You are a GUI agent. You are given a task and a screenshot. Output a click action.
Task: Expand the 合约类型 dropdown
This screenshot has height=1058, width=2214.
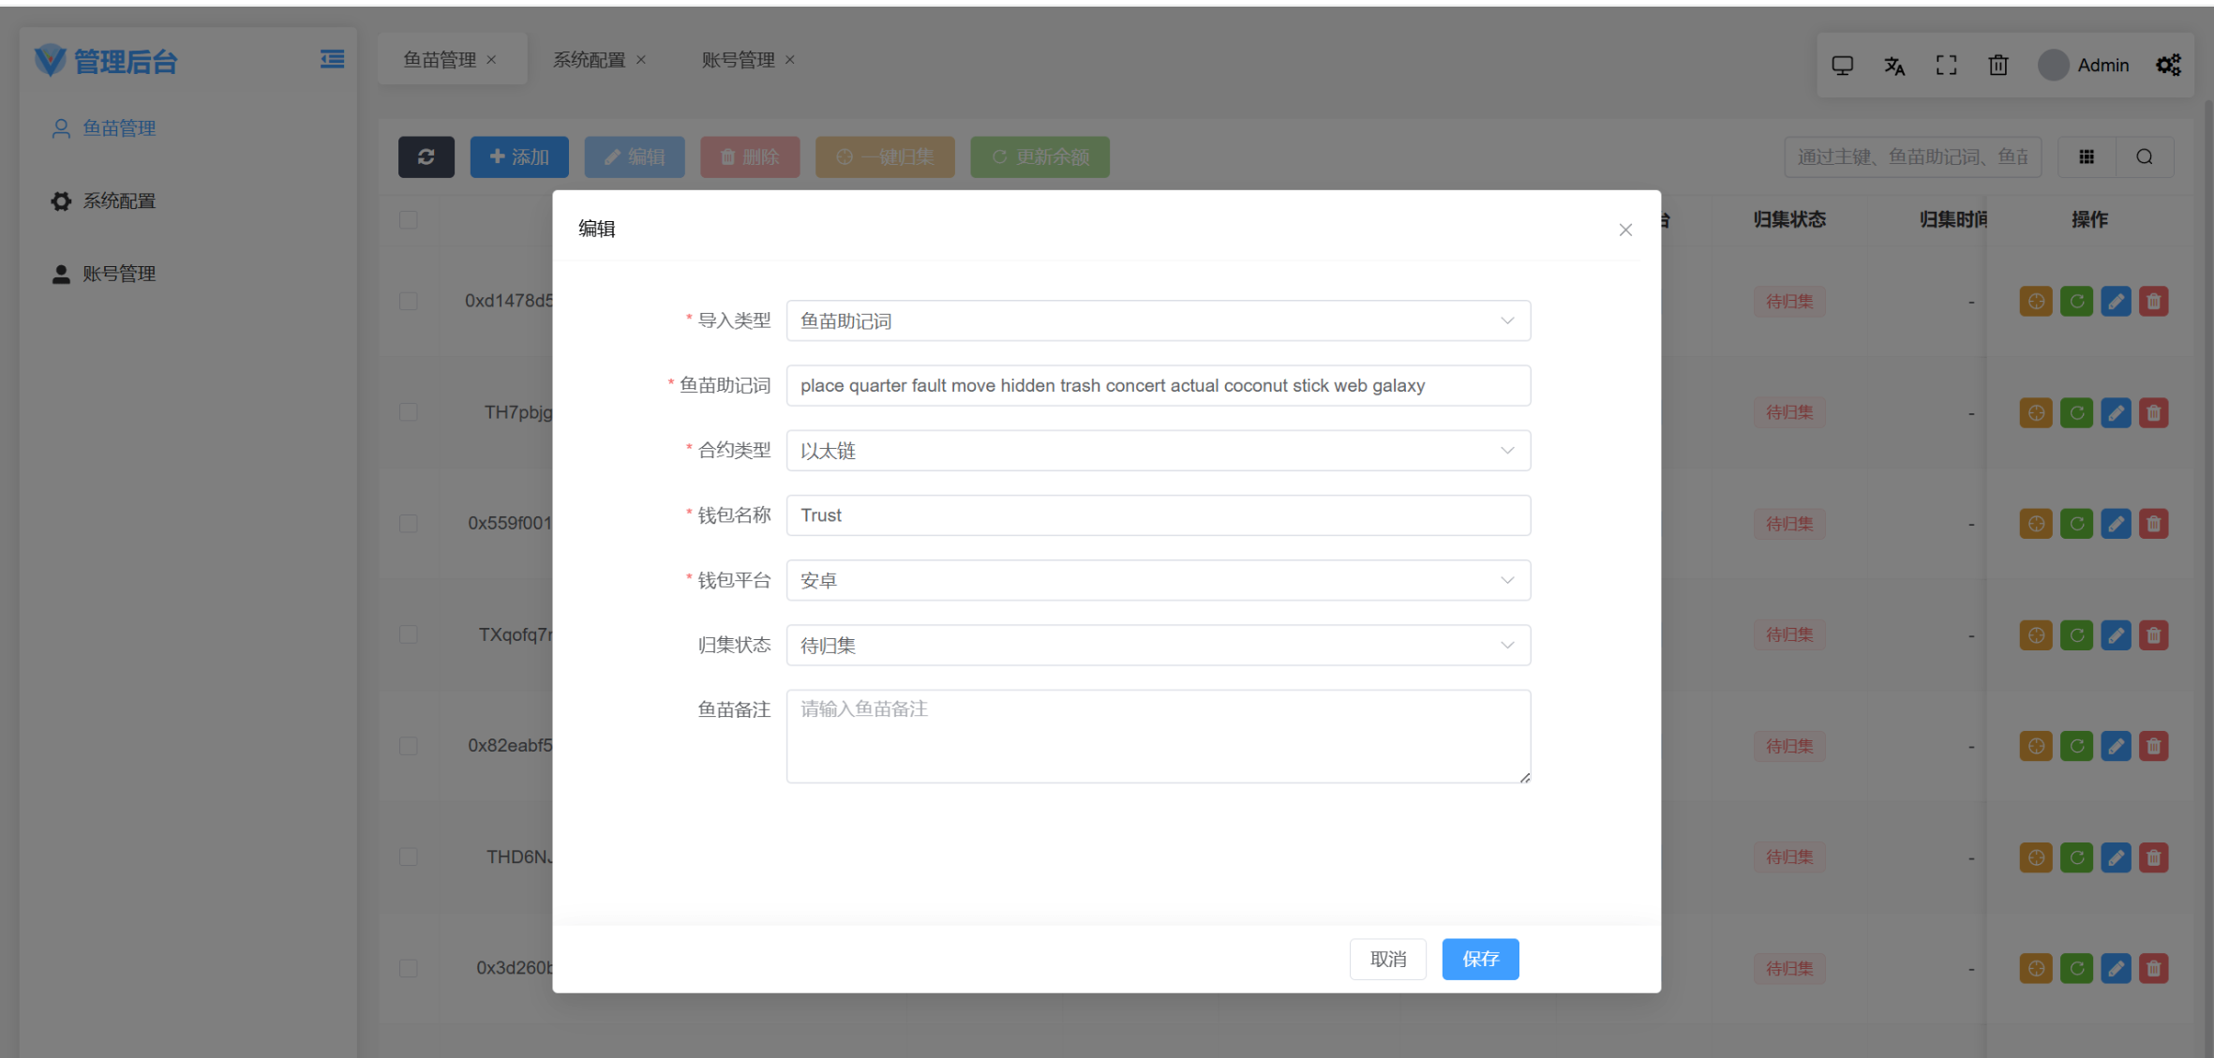(1158, 451)
